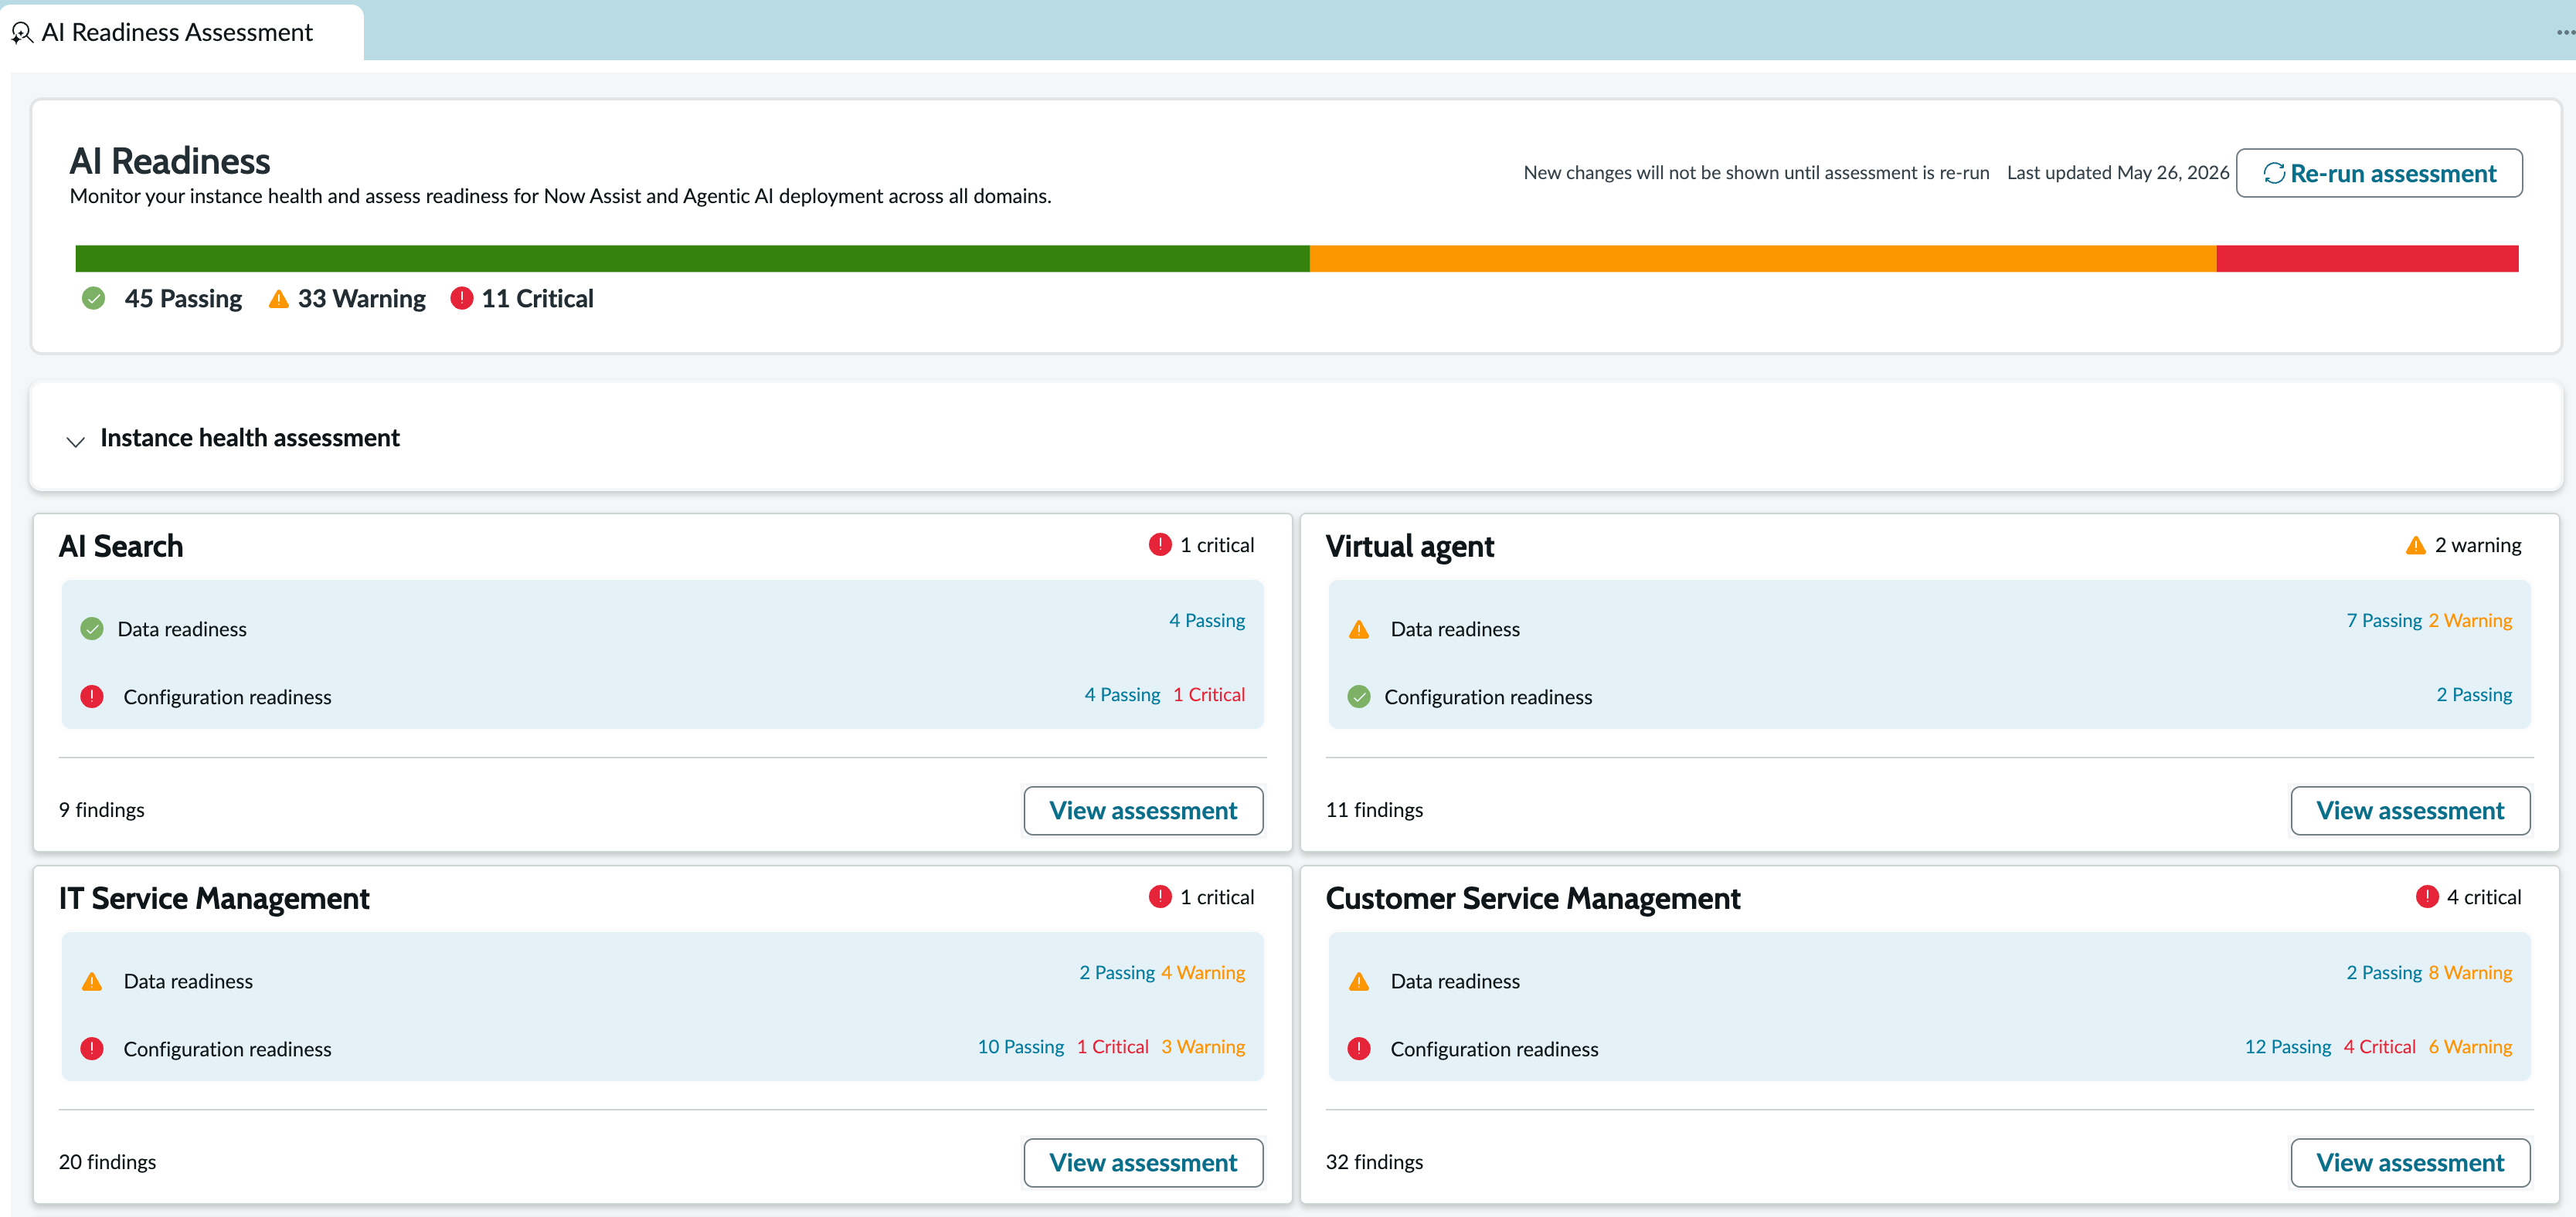The width and height of the screenshot is (2576, 1217).
Task: Click IT Service Management Data readiness warning icon
Action: [92, 981]
